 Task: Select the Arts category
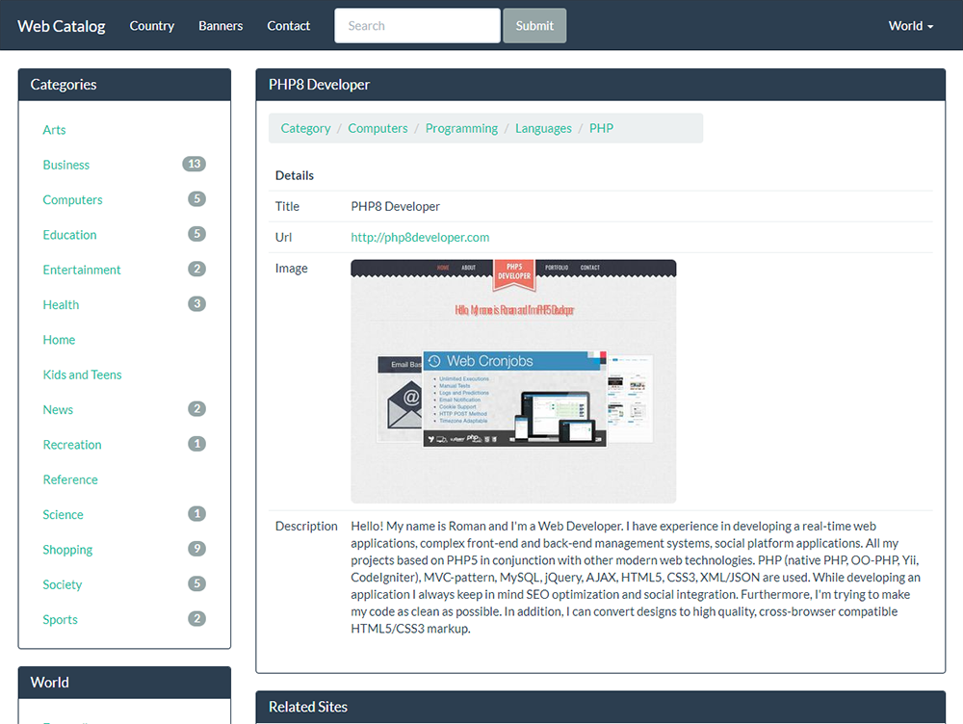54,129
